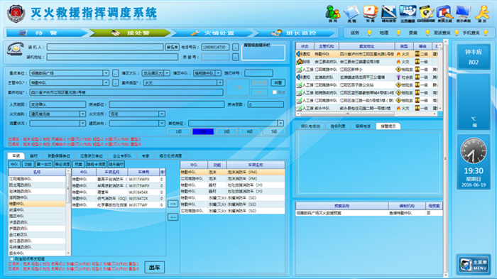Click the yellow recorder toolbar icon

426,13
